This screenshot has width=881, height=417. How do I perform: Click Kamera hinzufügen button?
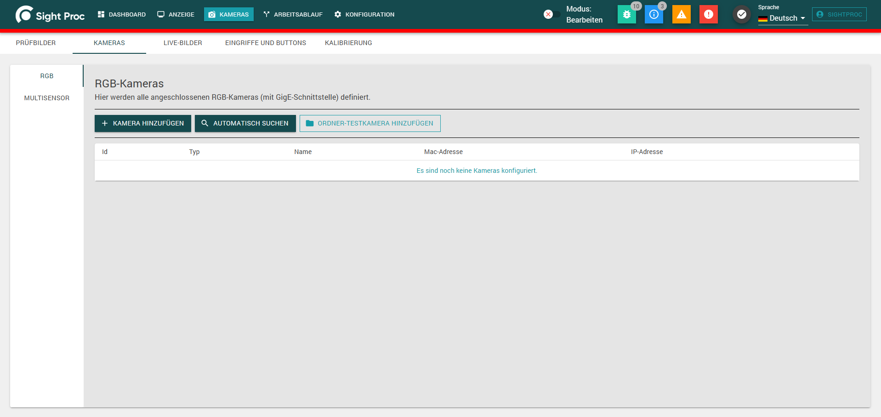coord(143,123)
